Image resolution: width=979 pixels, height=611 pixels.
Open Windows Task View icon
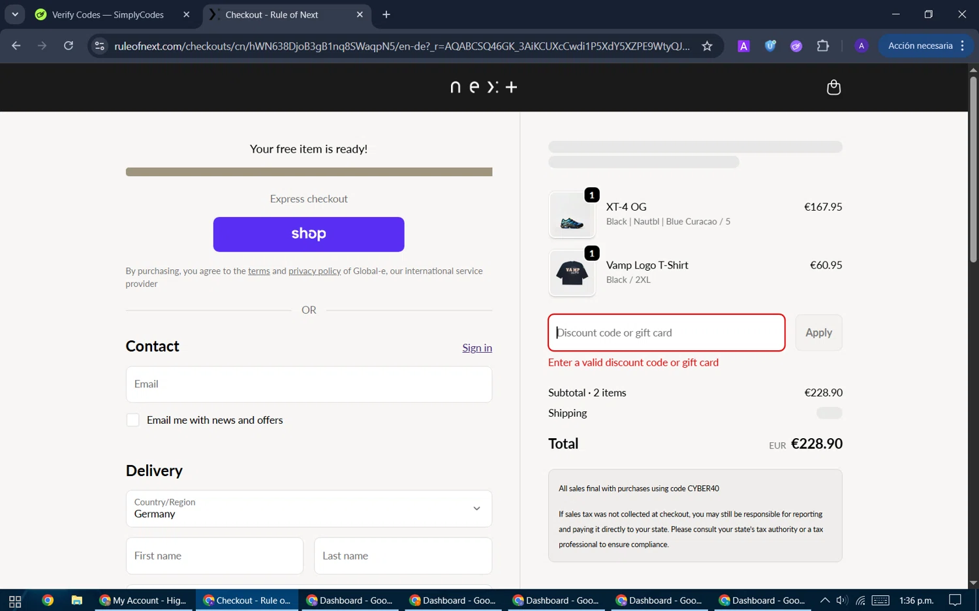pos(15,601)
